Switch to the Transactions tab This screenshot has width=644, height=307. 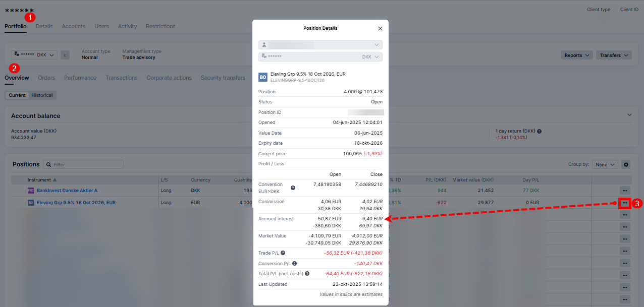coord(121,78)
